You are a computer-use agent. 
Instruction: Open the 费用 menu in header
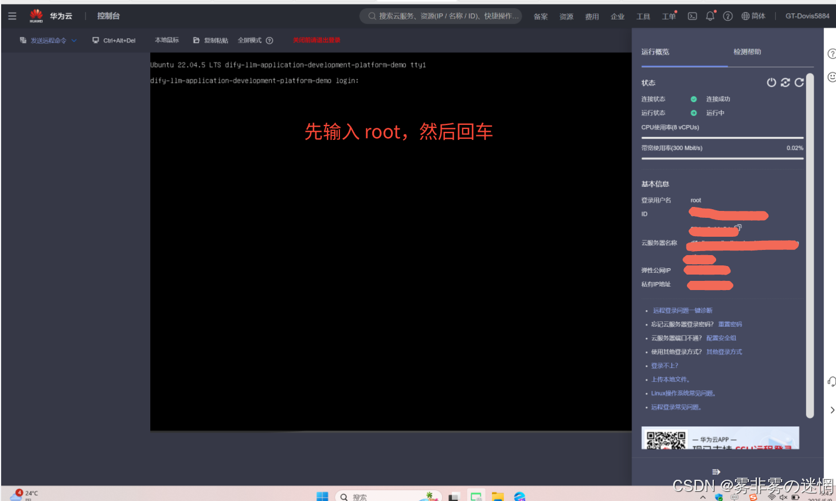(x=592, y=17)
